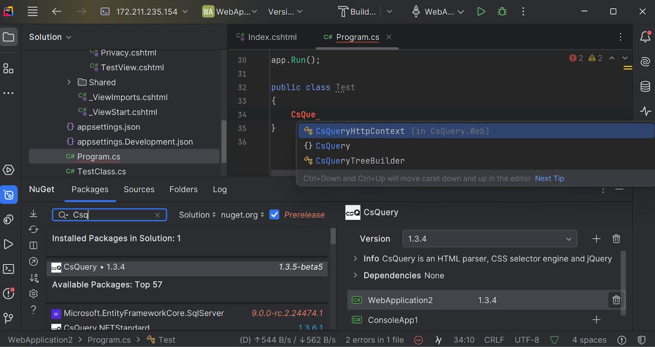655x347 pixels.
Task: Open the Solution view dropdown
Action: tap(50, 37)
